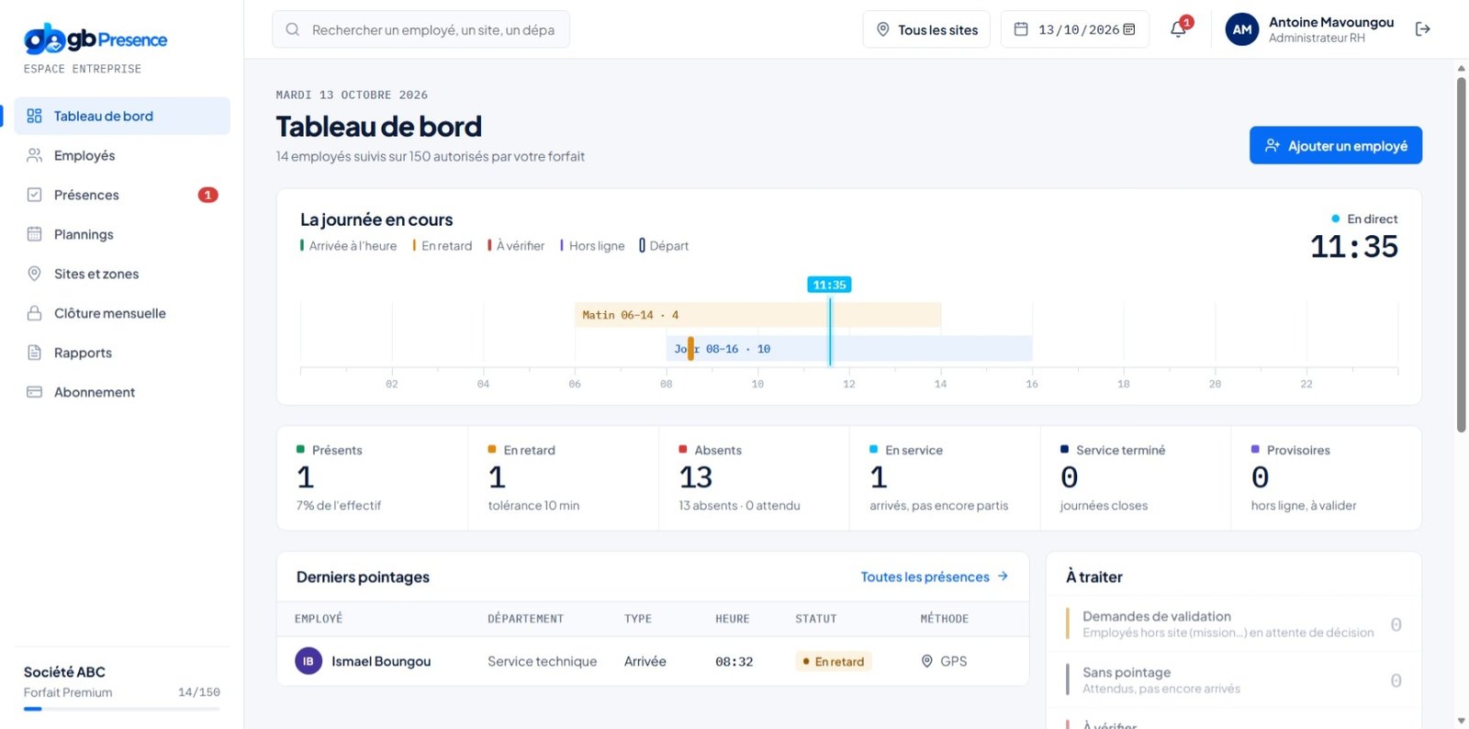Click the En direct live indicator
1469x729 pixels.
pyautogui.click(x=1364, y=219)
